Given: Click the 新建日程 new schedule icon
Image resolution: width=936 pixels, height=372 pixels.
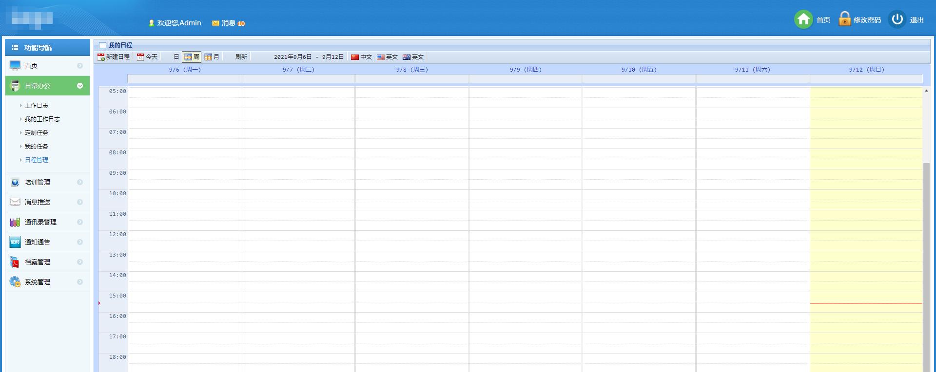Looking at the screenshot, I should point(101,57).
